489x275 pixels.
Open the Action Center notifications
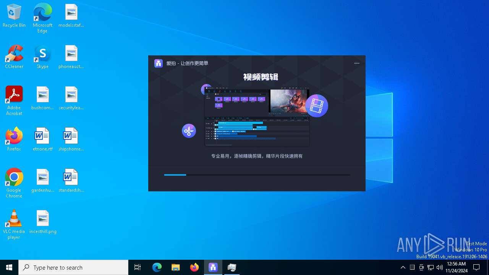pyautogui.click(x=477, y=267)
